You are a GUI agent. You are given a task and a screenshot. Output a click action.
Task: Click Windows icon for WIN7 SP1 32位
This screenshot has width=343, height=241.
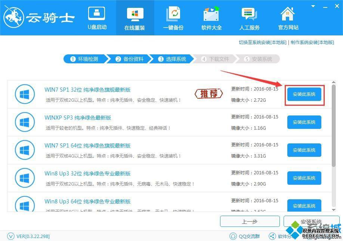click(25, 94)
